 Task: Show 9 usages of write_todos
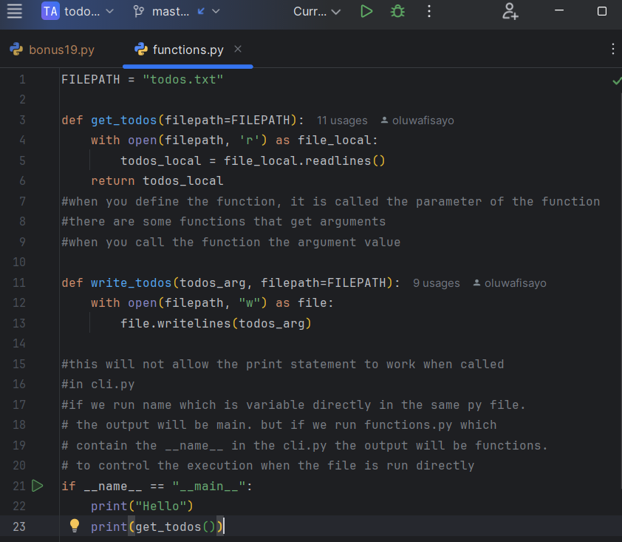(436, 282)
